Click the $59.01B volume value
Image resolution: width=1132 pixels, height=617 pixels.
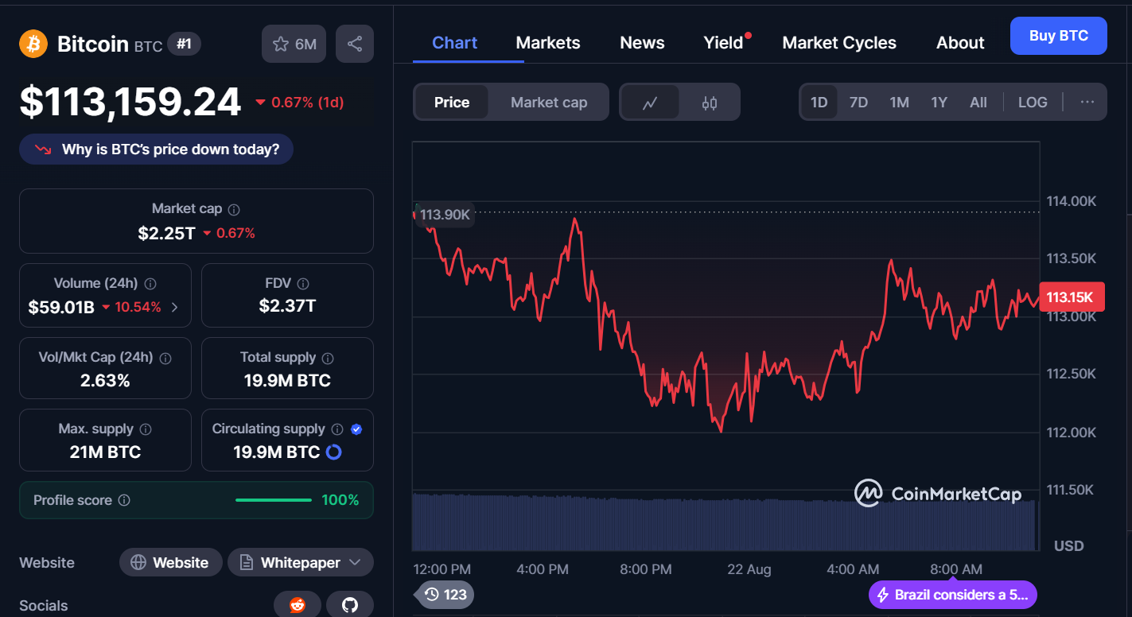click(61, 307)
